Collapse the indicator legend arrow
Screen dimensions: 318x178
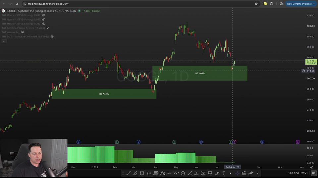(x=4, y=41)
